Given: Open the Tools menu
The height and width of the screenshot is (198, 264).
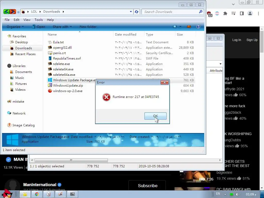Looking at the screenshot, I should [x=39, y=20].
